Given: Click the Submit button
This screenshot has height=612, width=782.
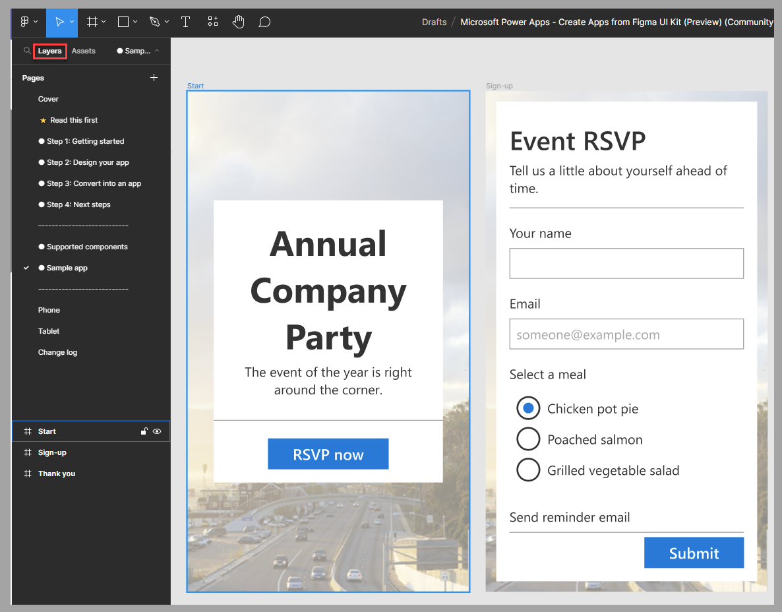Looking at the screenshot, I should point(694,553).
